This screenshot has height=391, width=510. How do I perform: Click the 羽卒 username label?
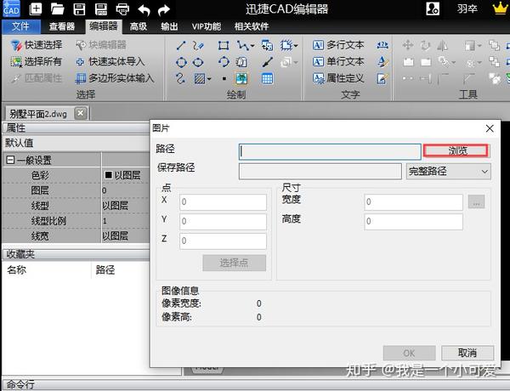pyautogui.click(x=467, y=8)
